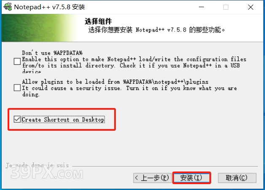Click the Notepad++ chameleon icon in title bar
Viewport: 265px width, 190px height.
[x=8, y=7]
